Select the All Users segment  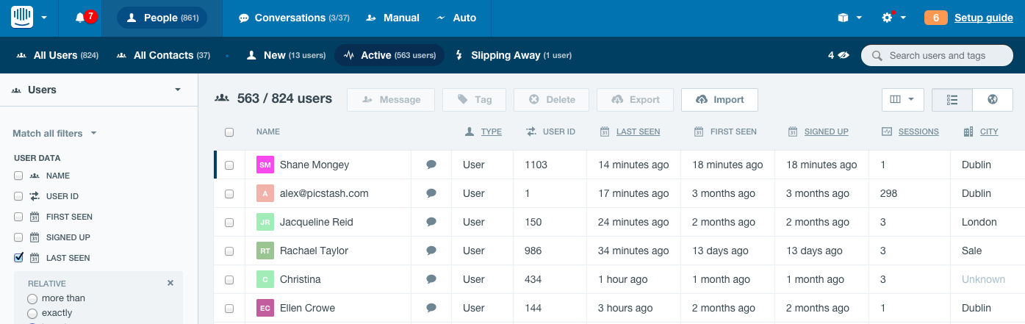tap(57, 55)
